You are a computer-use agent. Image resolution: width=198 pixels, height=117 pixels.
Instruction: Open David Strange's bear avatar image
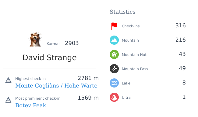pos(35,40)
